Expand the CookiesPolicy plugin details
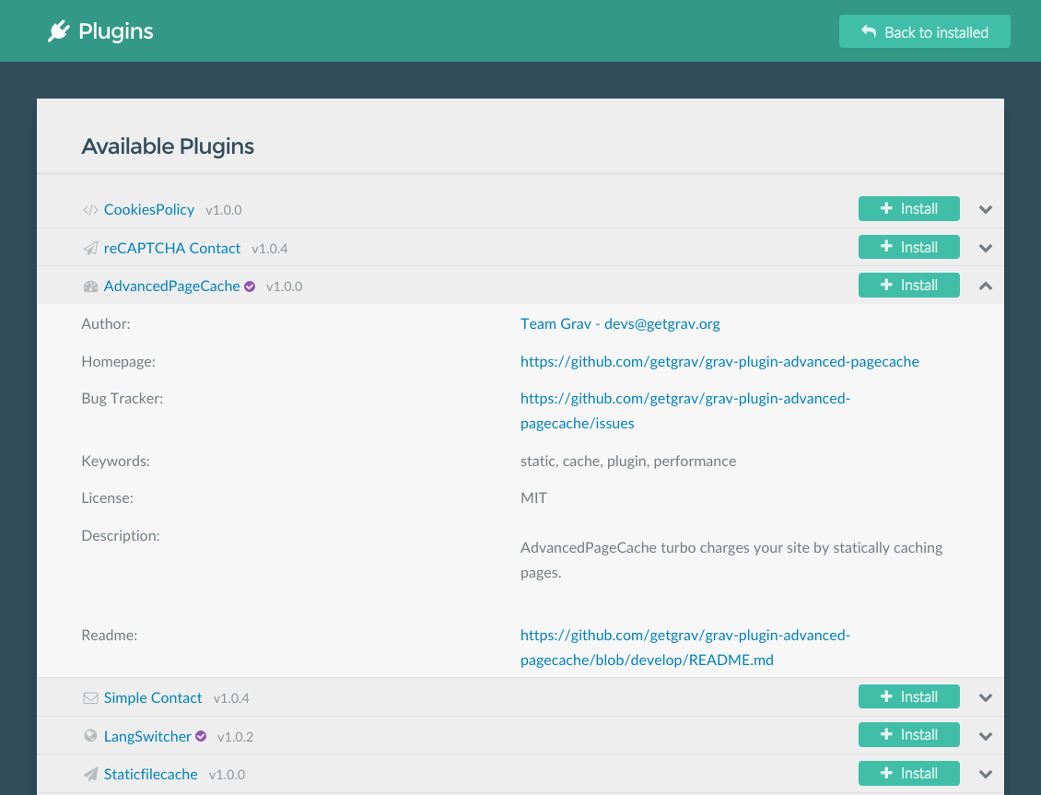 pyautogui.click(x=985, y=210)
